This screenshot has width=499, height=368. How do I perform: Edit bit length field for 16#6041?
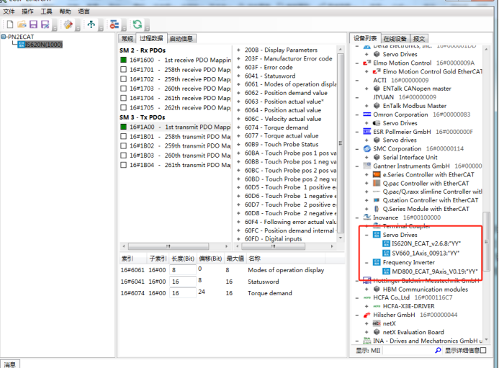click(x=183, y=282)
